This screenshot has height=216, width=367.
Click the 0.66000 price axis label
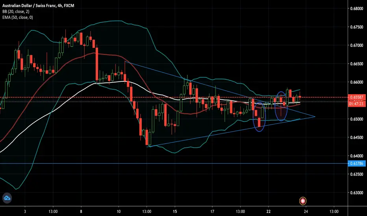point(357,82)
